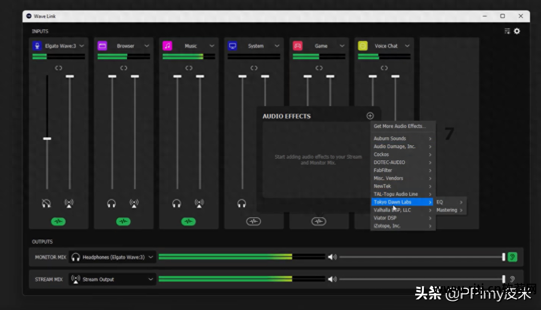Image resolution: width=541 pixels, height=310 pixels.
Task: Open the iZotope, Inc. submenu
Action: [x=403, y=226]
